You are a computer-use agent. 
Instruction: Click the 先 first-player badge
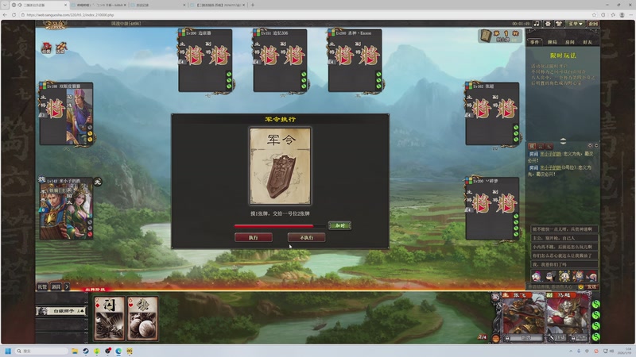point(97,182)
